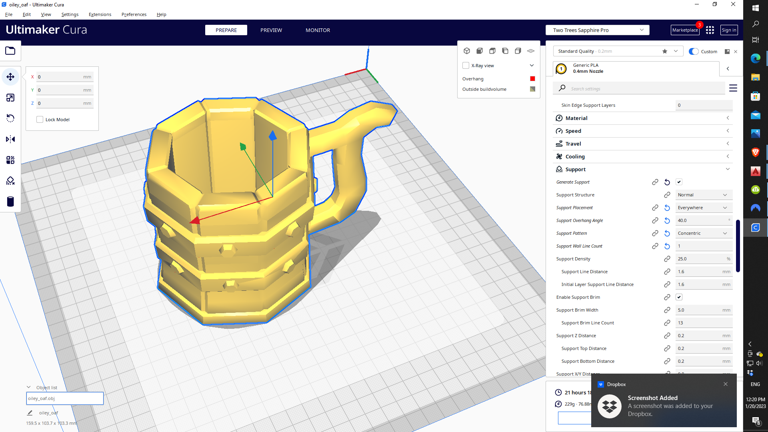Reset Support Pattern setting
The width and height of the screenshot is (768, 432).
click(667, 233)
